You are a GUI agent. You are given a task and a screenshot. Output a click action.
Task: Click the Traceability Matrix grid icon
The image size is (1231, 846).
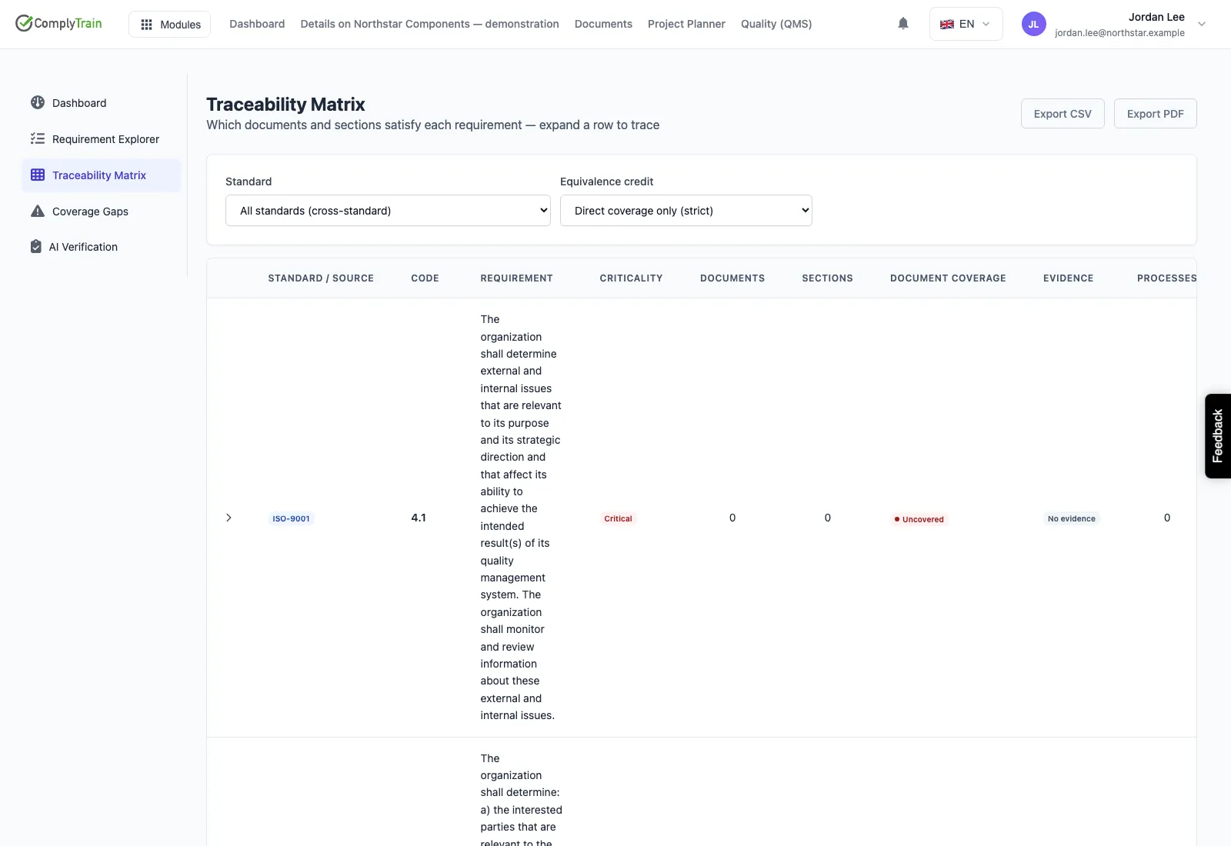coord(37,175)
